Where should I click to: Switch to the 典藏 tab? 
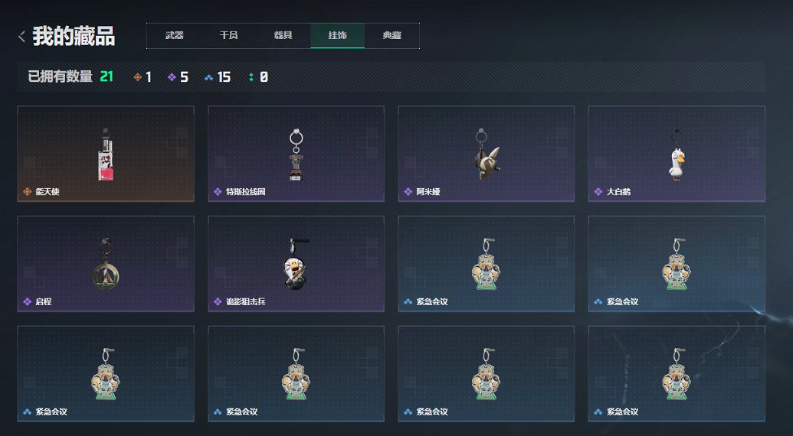[x=392, y=36]
